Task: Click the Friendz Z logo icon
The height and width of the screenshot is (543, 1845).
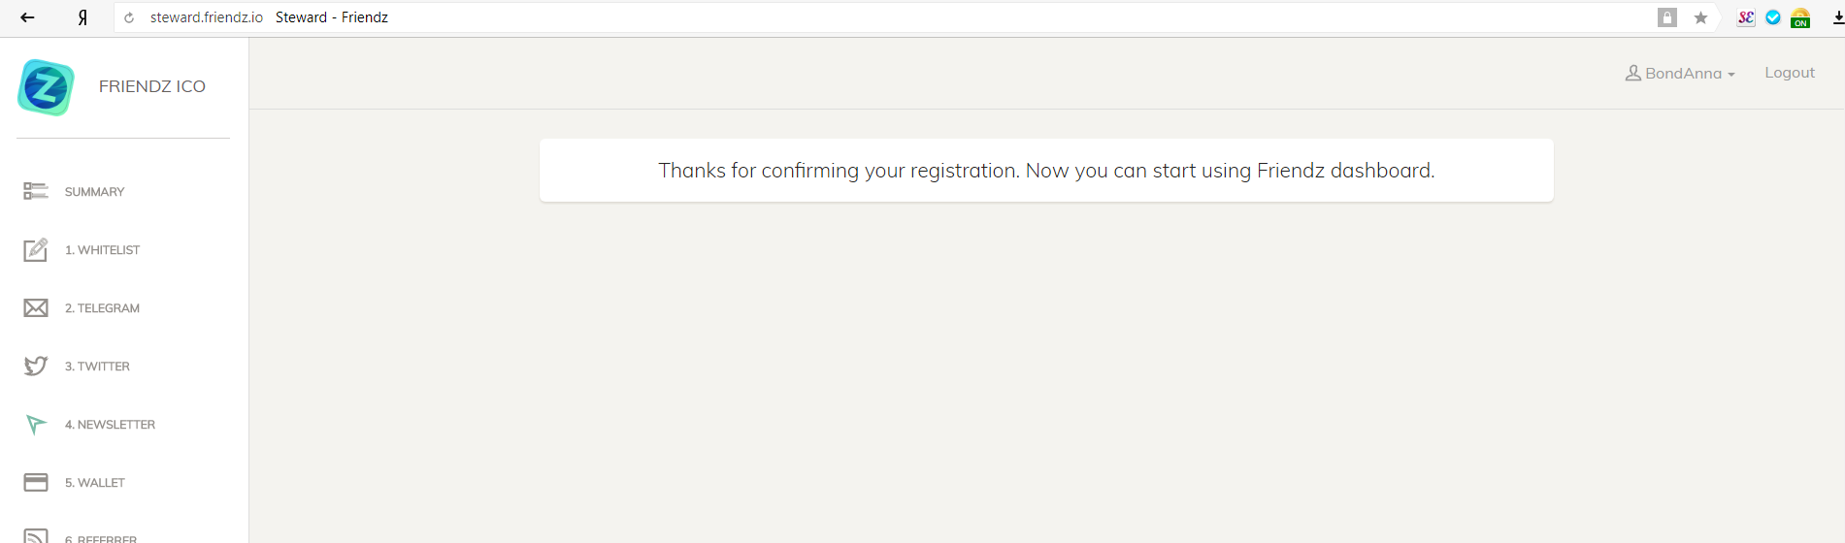Action: tap(46, 87)
